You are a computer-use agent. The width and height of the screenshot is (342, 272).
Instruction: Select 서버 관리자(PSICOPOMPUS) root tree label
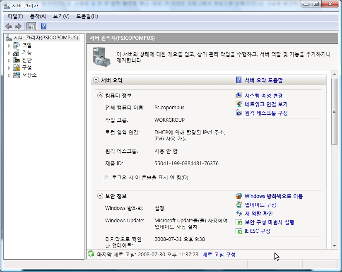tap(46, 38)
